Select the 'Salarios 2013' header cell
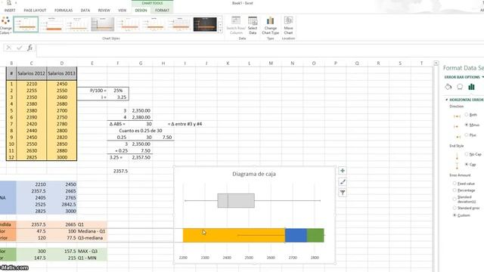 click(62, 73)
